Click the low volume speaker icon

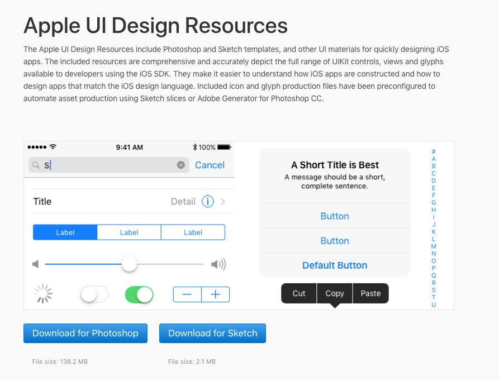coord(36,264)
